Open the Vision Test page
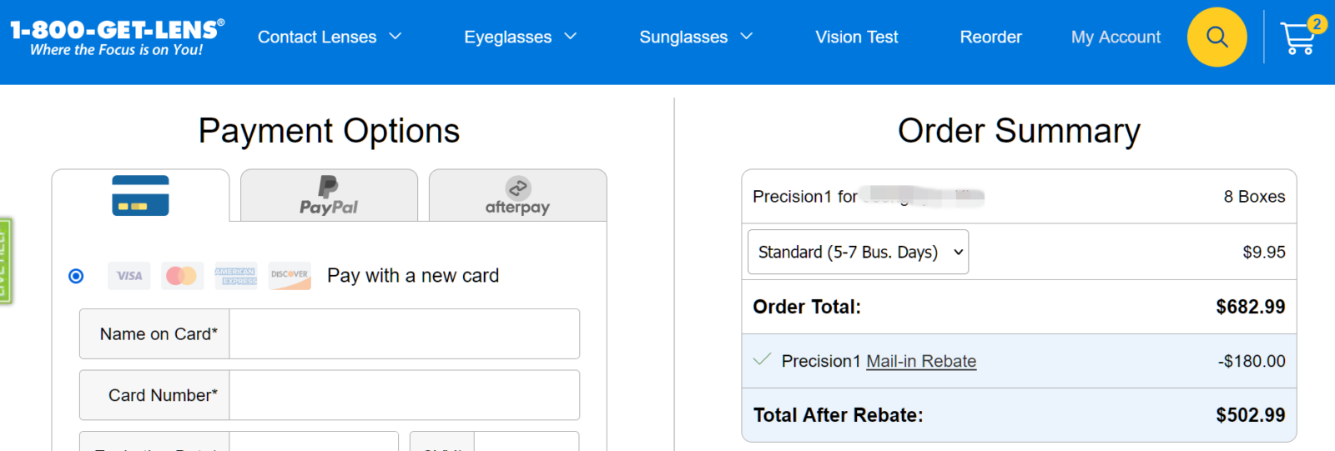The image size is (1335, 451). pos(857,37)
